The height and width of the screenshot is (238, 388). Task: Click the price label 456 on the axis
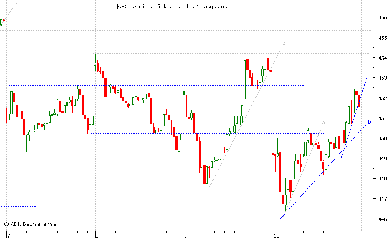click(382, 18)
